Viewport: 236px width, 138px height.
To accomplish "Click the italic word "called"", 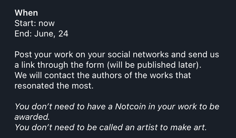I will [111, 127].
